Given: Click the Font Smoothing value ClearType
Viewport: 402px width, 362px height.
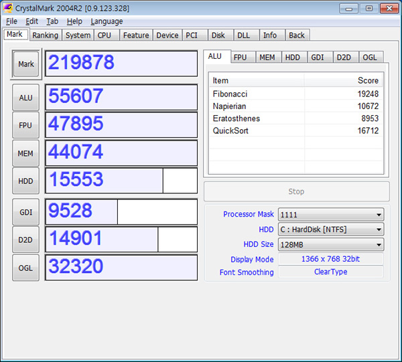Looking at the screenshot, I should [x=331, y=272].
